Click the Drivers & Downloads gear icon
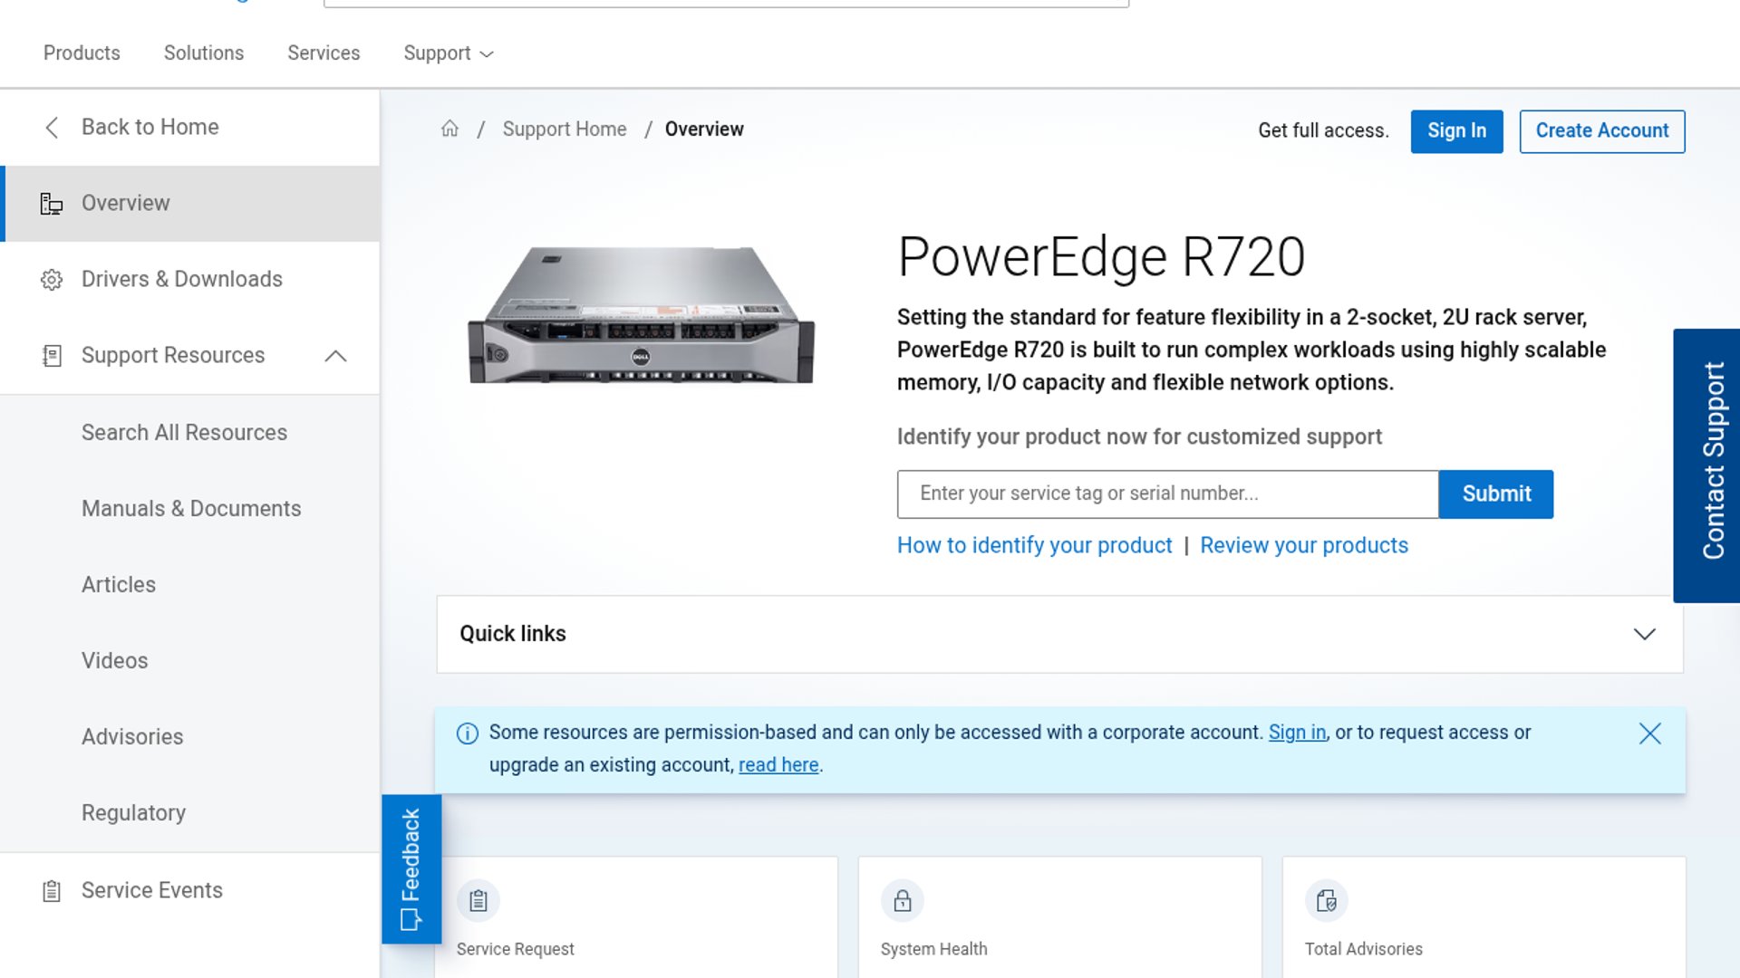This screenshot has height=978, width=1740. click(x=52, y=280)
